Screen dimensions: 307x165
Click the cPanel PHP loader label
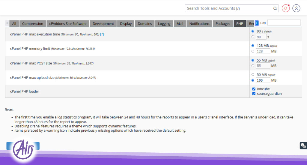click(x=25, y=91)
